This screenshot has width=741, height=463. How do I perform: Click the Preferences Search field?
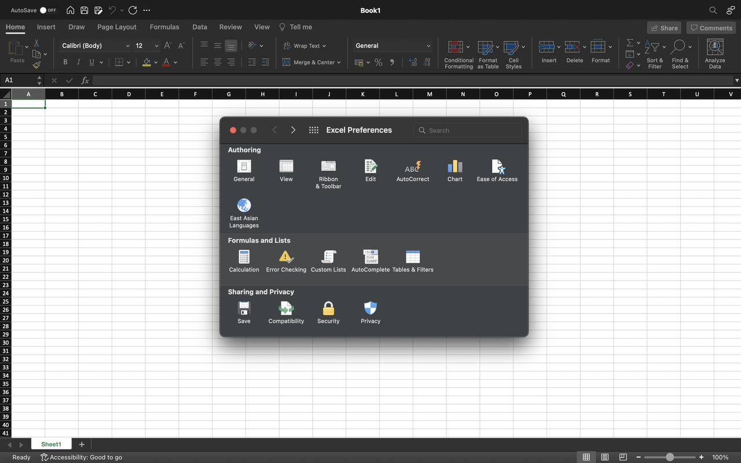click(x=468, y=130)
